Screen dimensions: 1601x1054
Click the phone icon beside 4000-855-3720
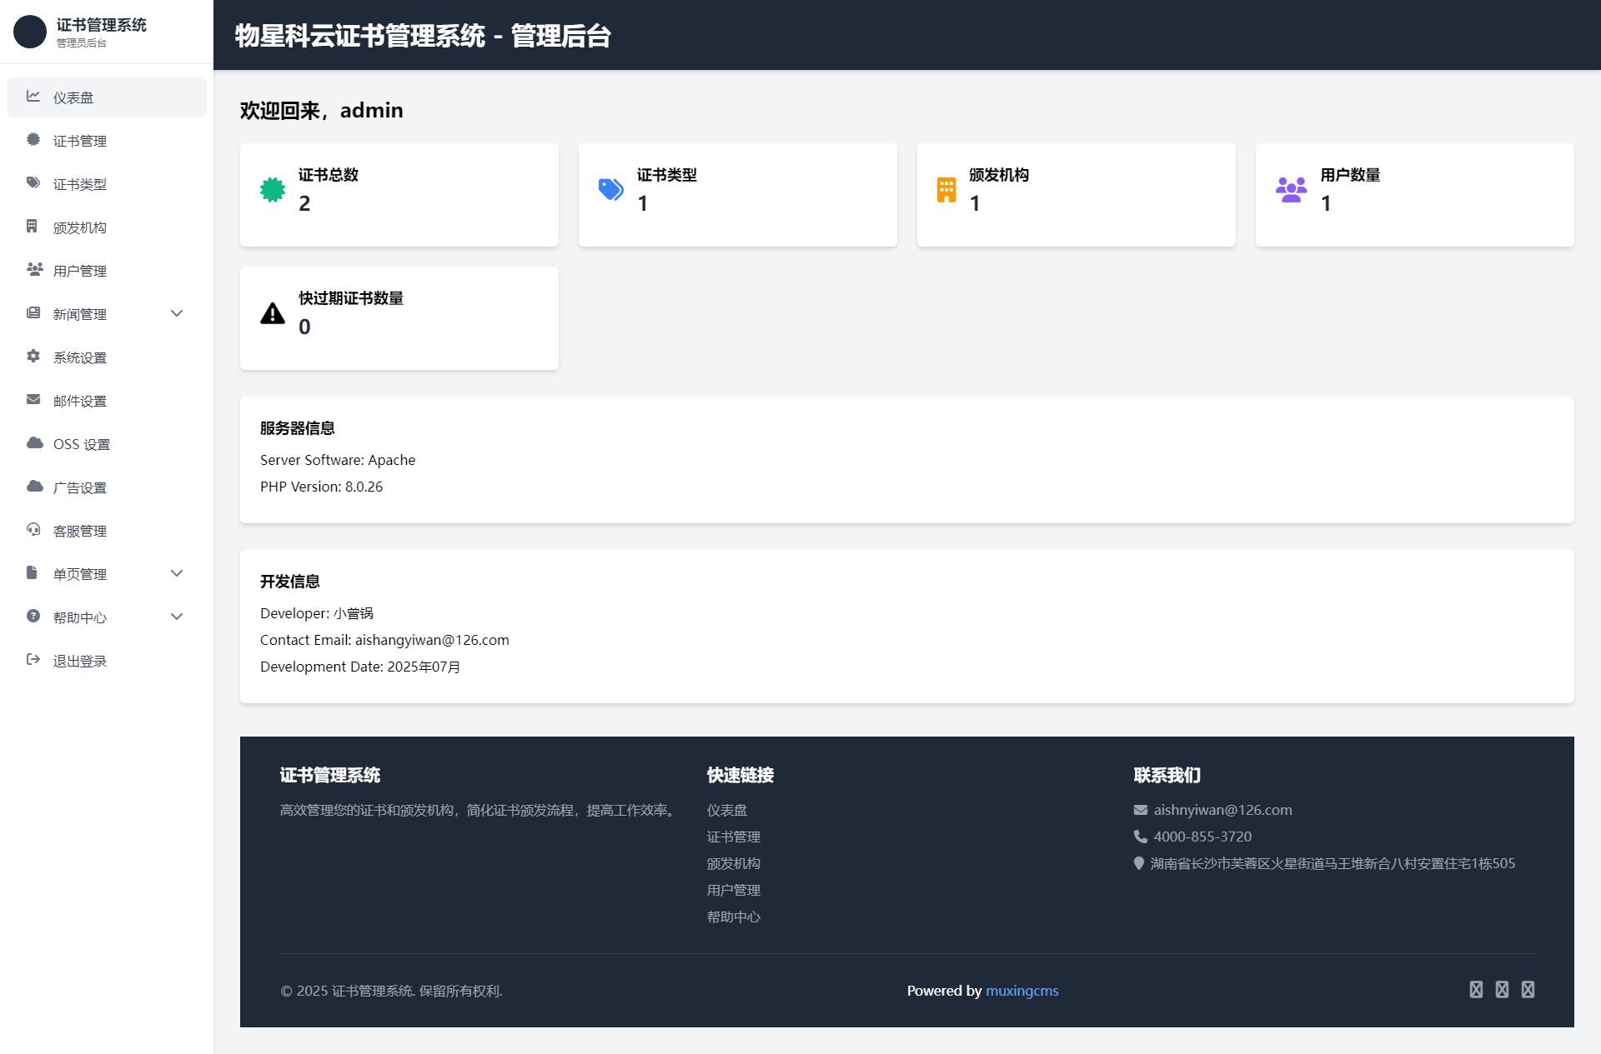pyautogui.click(x=1141, y=837)
